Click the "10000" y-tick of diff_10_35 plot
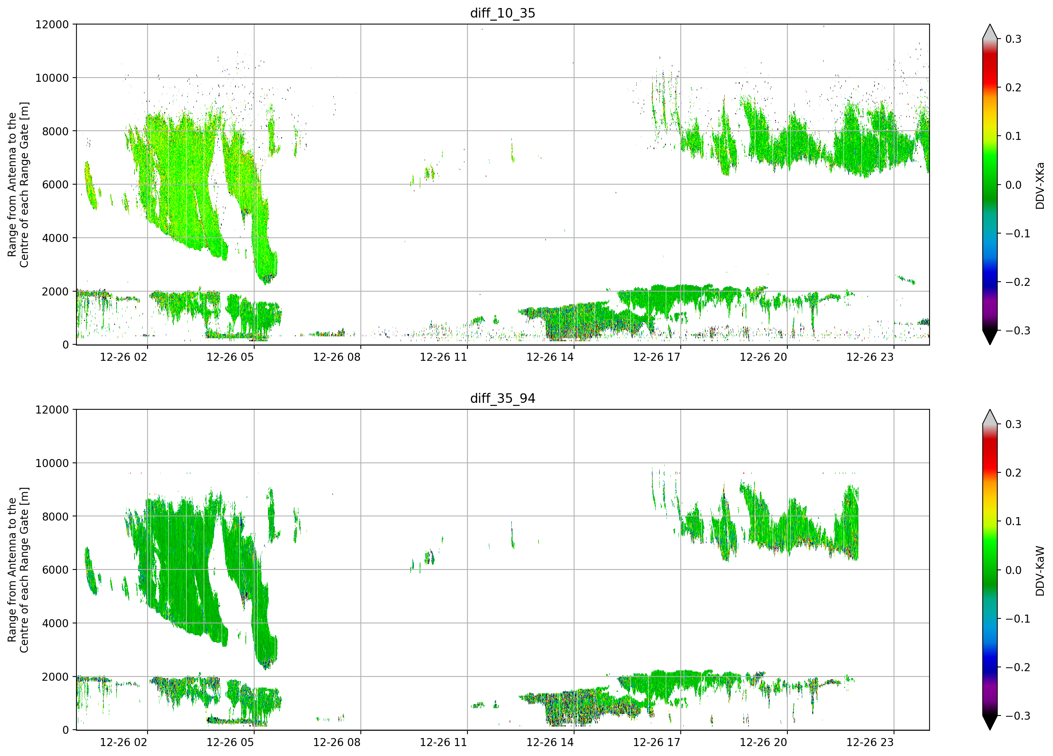Image resolution: width=1053 pixels, height=756 pixels. [x=52, y=78]
